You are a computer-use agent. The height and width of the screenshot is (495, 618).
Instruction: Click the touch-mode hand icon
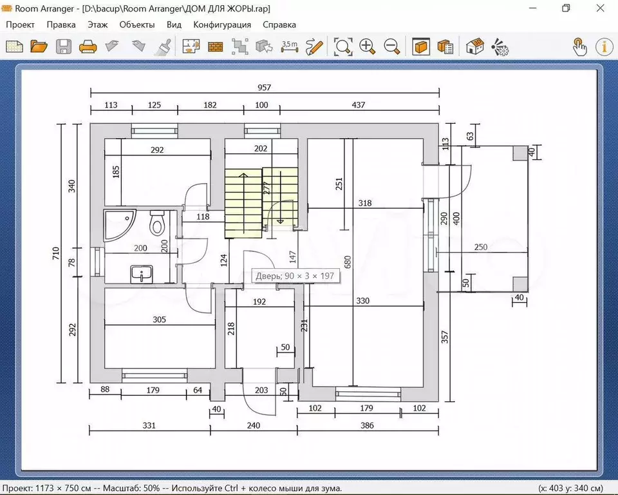[x=579, y=46]
